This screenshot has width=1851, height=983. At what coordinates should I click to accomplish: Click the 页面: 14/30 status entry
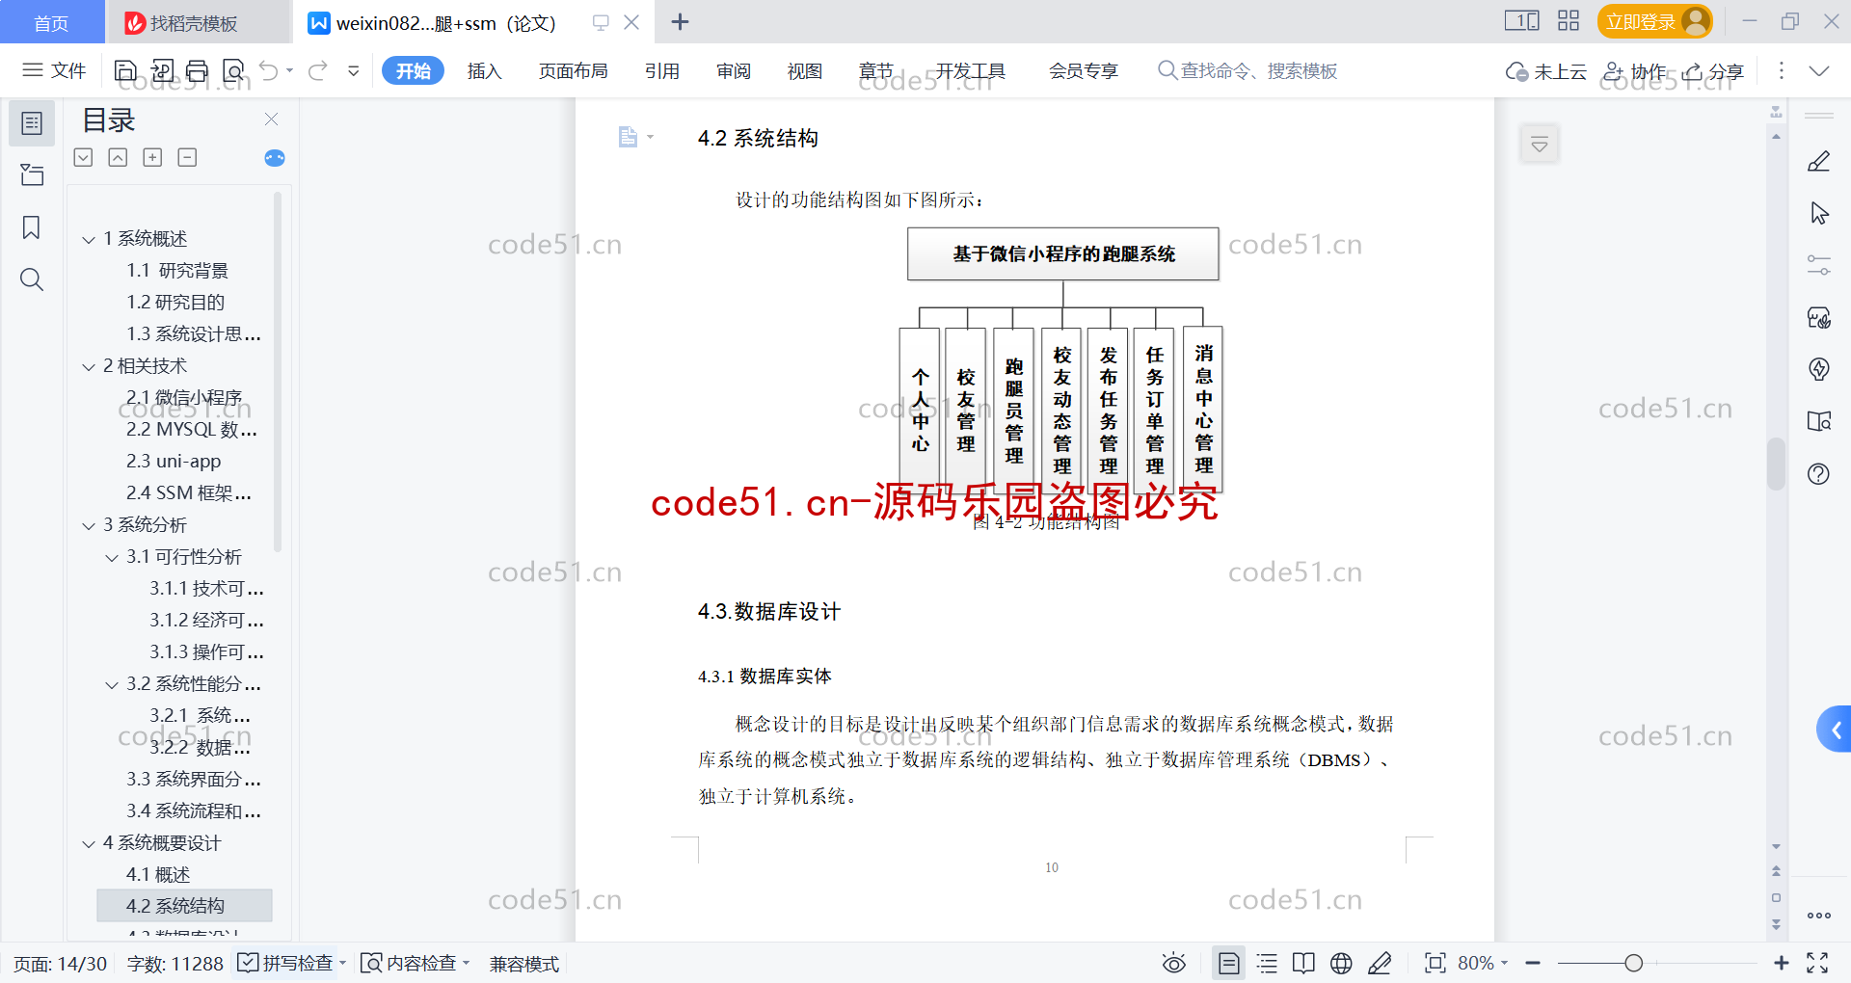(60, 963)
